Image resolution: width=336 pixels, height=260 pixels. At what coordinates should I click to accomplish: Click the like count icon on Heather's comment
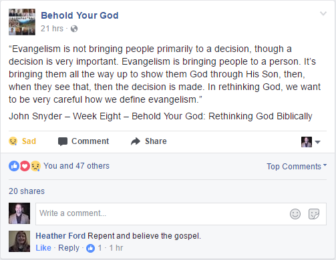click(90, 248)
